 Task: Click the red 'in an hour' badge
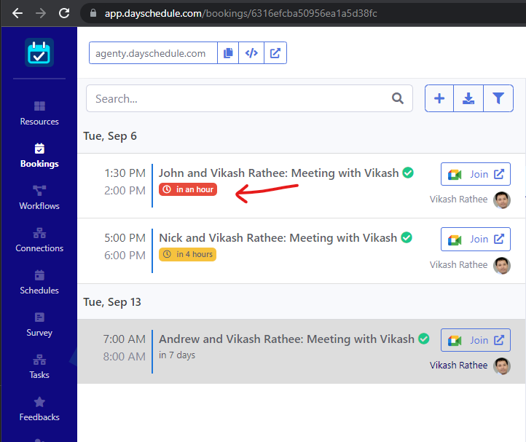[x=188, y=189]
